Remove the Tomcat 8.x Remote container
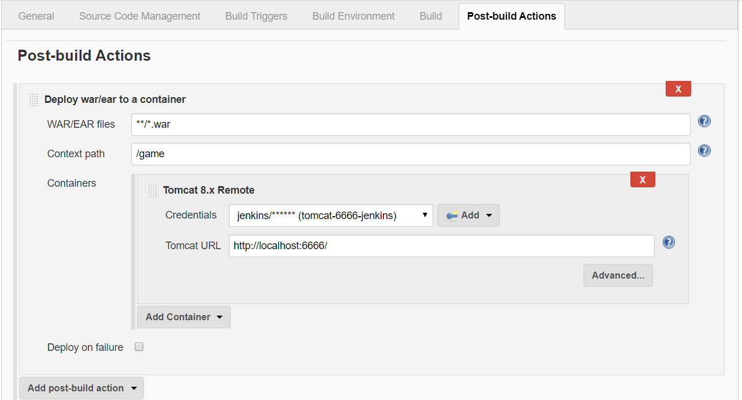This screenshot has height=400, width=742. pyautogui.click(x=643, y=180)
